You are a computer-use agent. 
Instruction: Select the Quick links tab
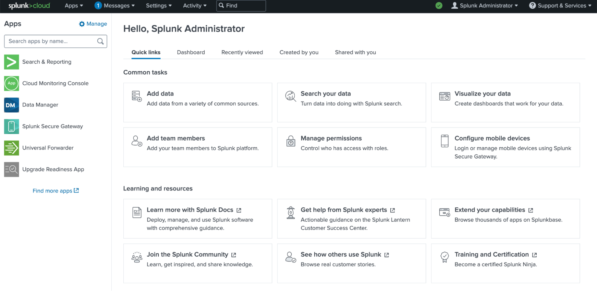coord(146,52)
